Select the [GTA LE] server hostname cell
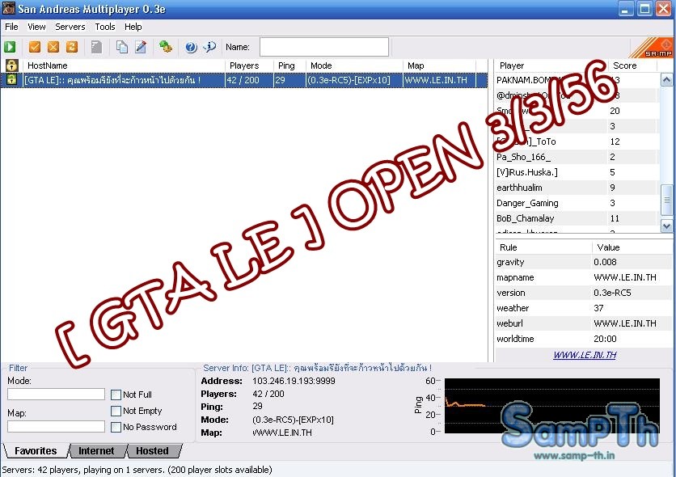Viewport: 676px width, 477px height. tap(124, 80)
